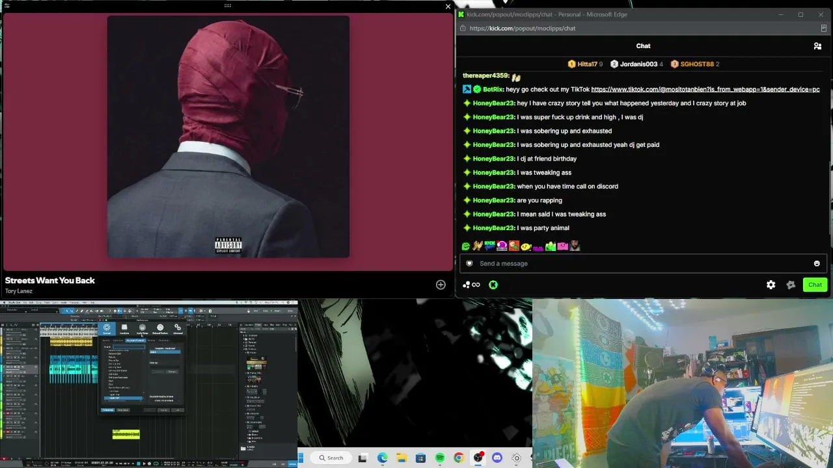Insert the pink envelope emote
Image resolution: width=833 pixels, height=468 pixels.
tap(562, 246)
